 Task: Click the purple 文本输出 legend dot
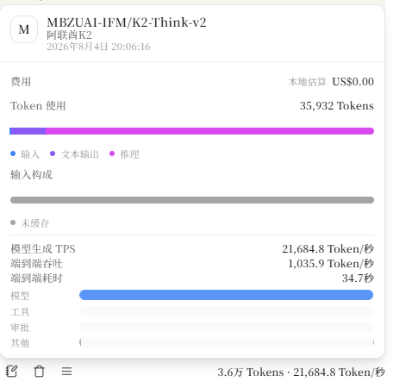pos(53,153)
